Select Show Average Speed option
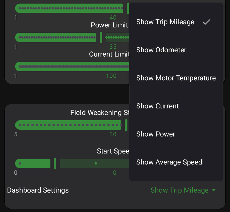Screen dimensions: 230x212 point(176,162)
